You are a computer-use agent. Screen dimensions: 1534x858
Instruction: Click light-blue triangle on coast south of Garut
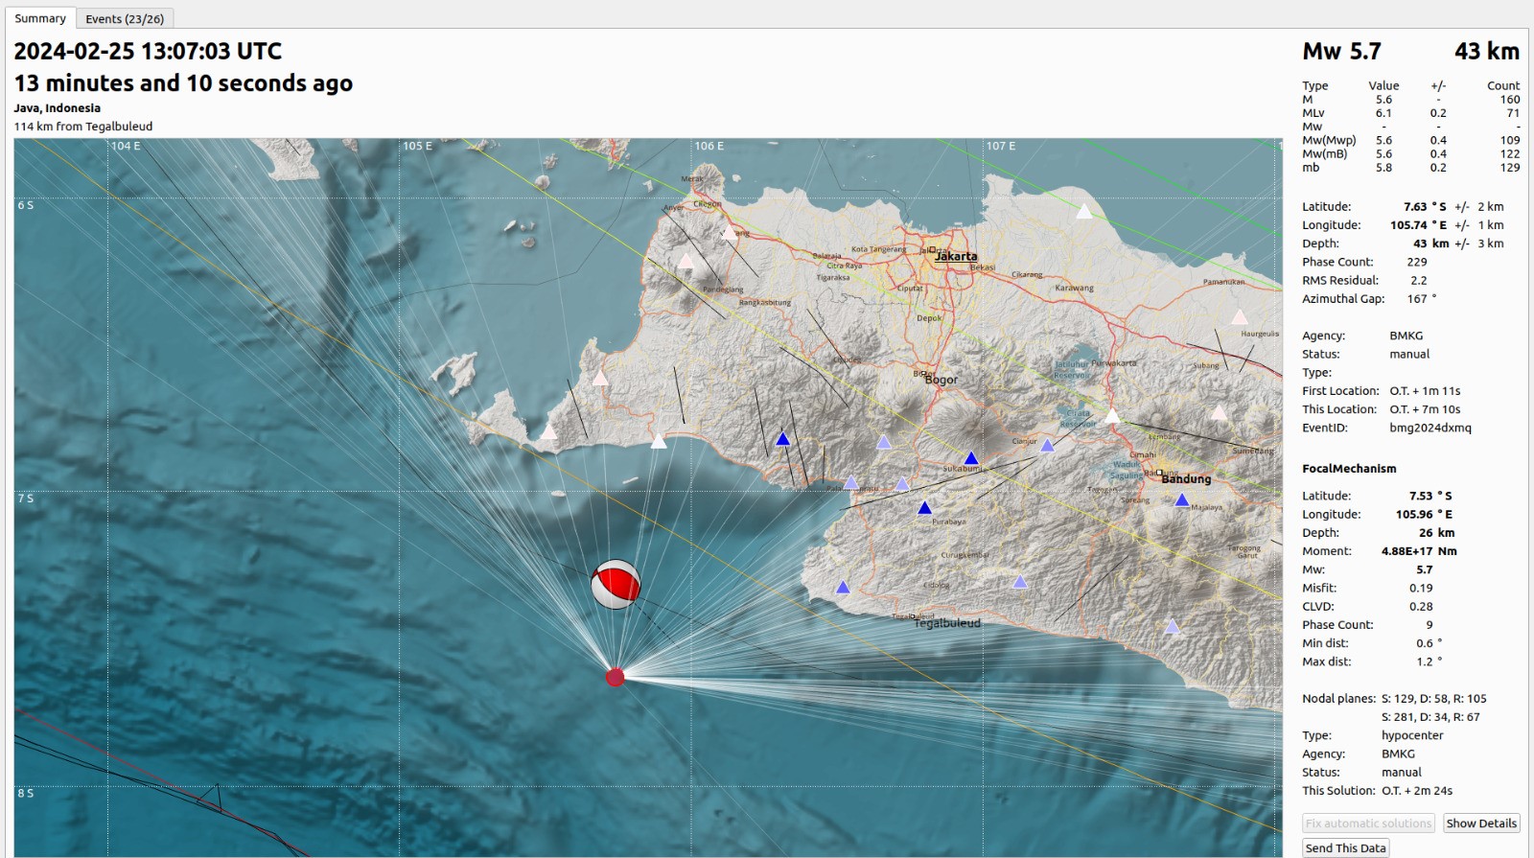[1172, 627]
